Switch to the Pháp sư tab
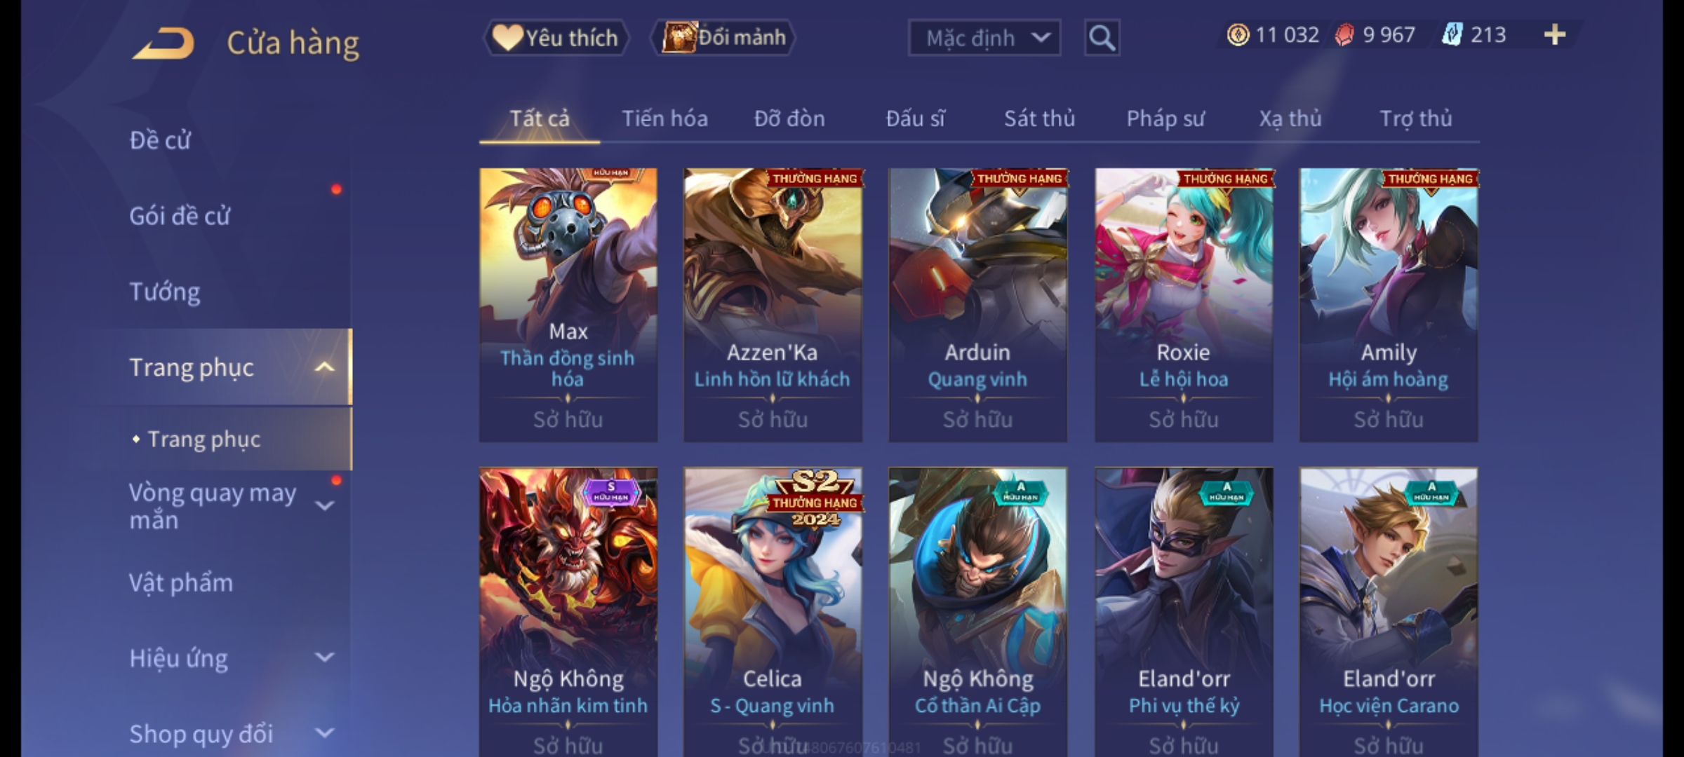This screenshot has width=1684, height=757. coord(1165,118)
